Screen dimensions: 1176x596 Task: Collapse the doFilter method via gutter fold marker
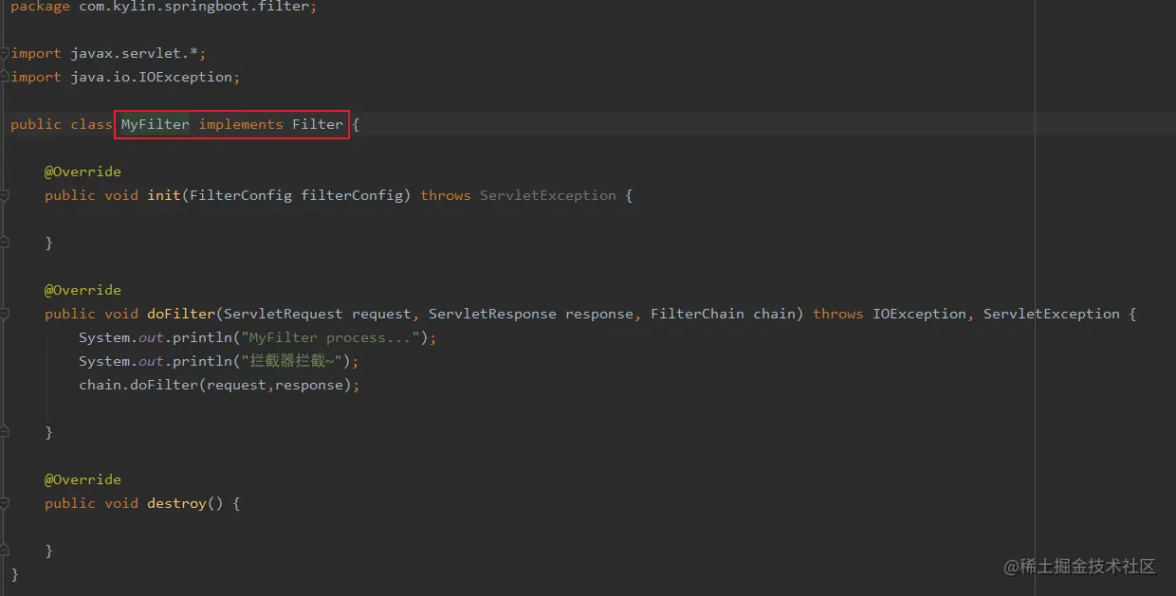5,314
